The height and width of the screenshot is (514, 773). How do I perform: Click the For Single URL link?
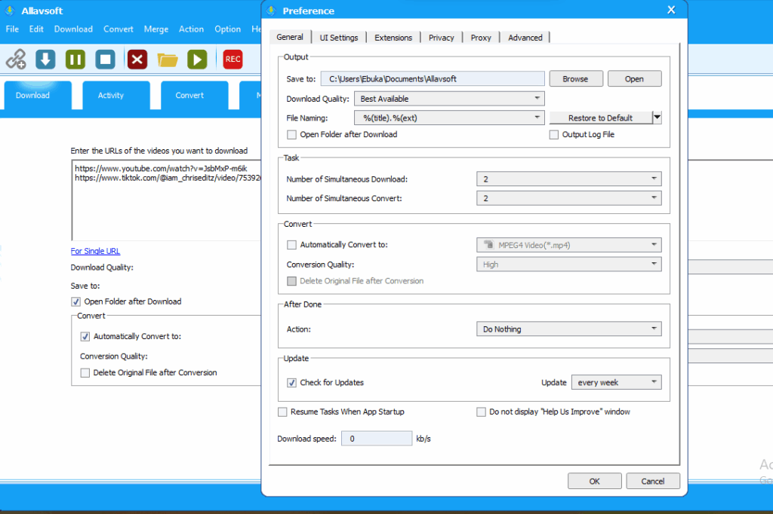click(95, 252)
